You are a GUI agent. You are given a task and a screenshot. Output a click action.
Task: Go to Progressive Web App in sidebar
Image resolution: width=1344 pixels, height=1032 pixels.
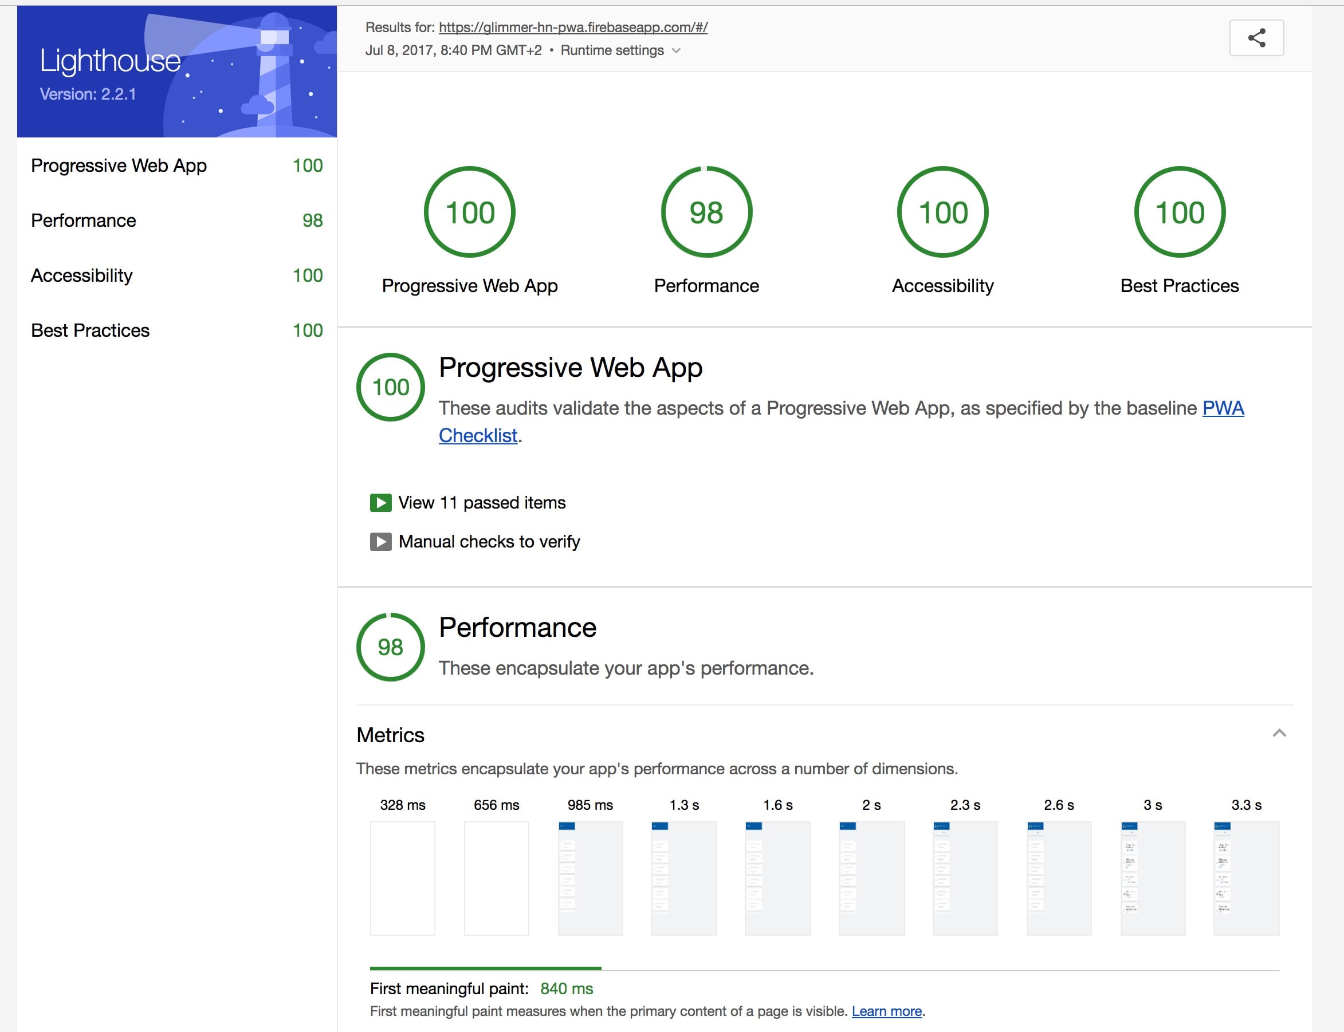click(119, 166)
